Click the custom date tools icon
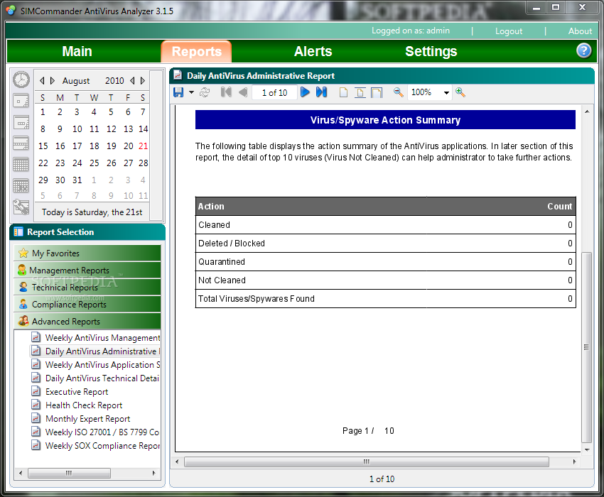The height and width of the screenshot is (497, 604). coord(21,207)
